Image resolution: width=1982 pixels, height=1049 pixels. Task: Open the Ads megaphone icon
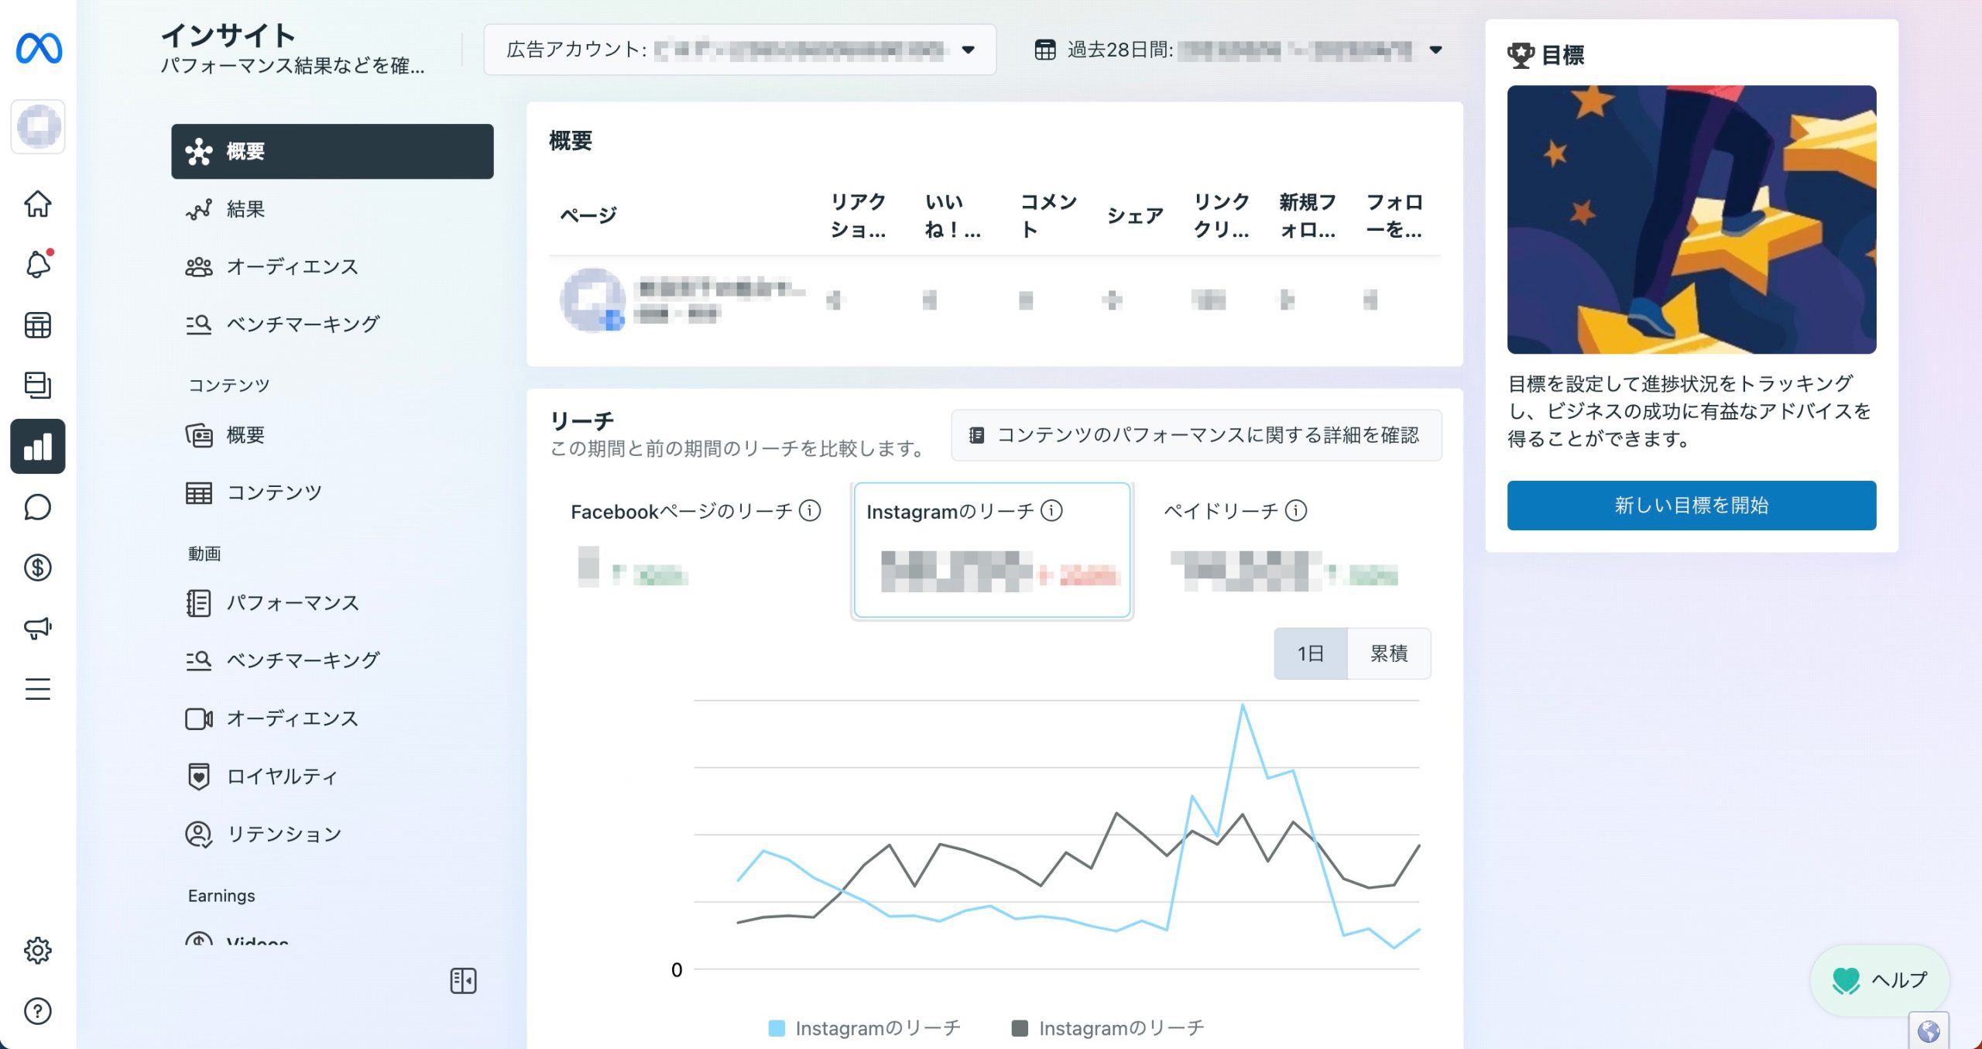[x=37, y=628]
